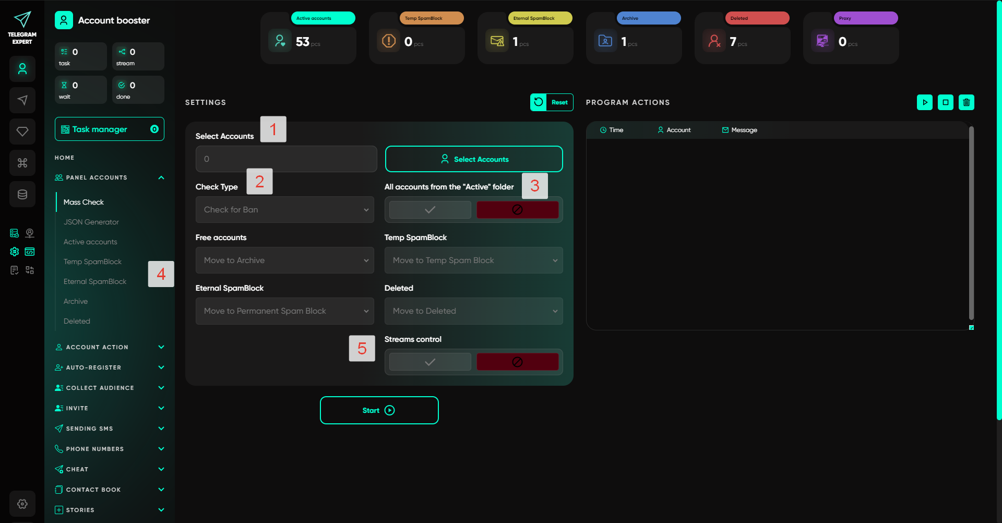Open the Free accounts dropdown
The width and height of the screenshot is (1002, 523).
click(285, 260)
